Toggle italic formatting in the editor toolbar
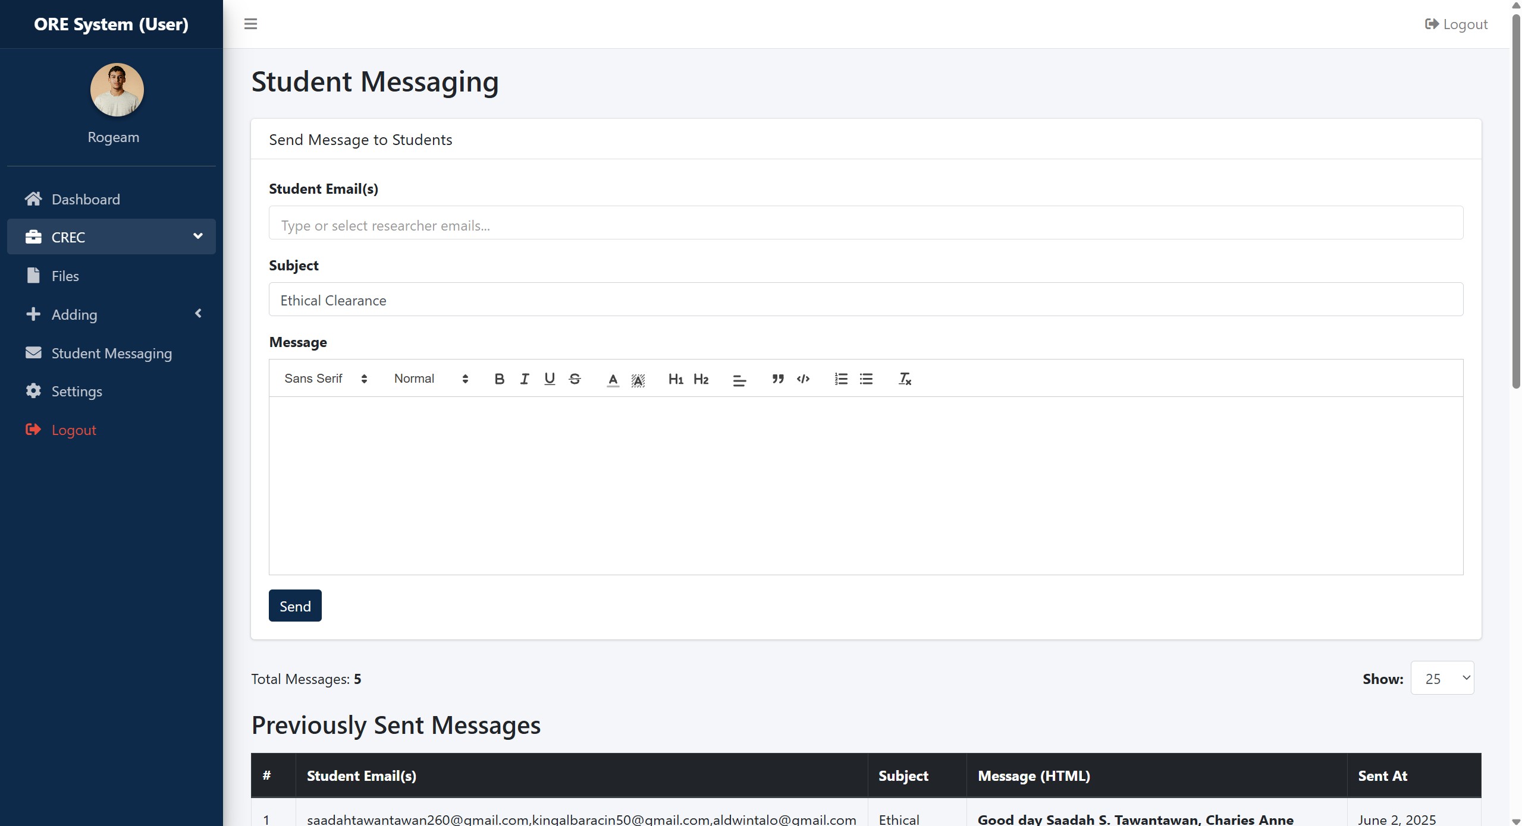Image resolution: width=1522 pixels, height=826 pixels. pyautogui.click(x=524, y=379)
